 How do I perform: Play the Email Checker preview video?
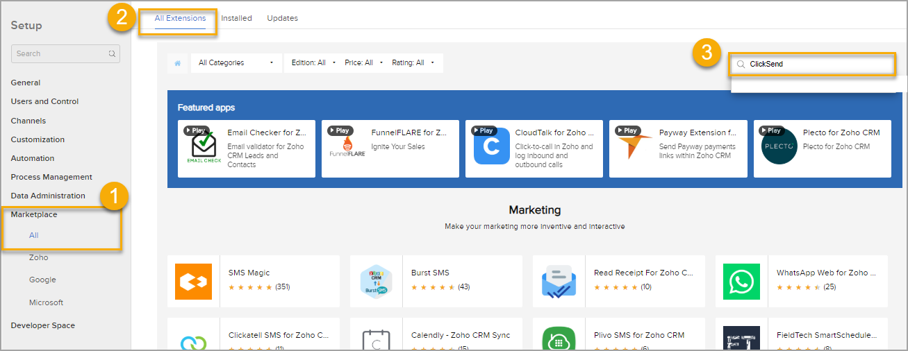pyautogui.click(x=196, y=130)
